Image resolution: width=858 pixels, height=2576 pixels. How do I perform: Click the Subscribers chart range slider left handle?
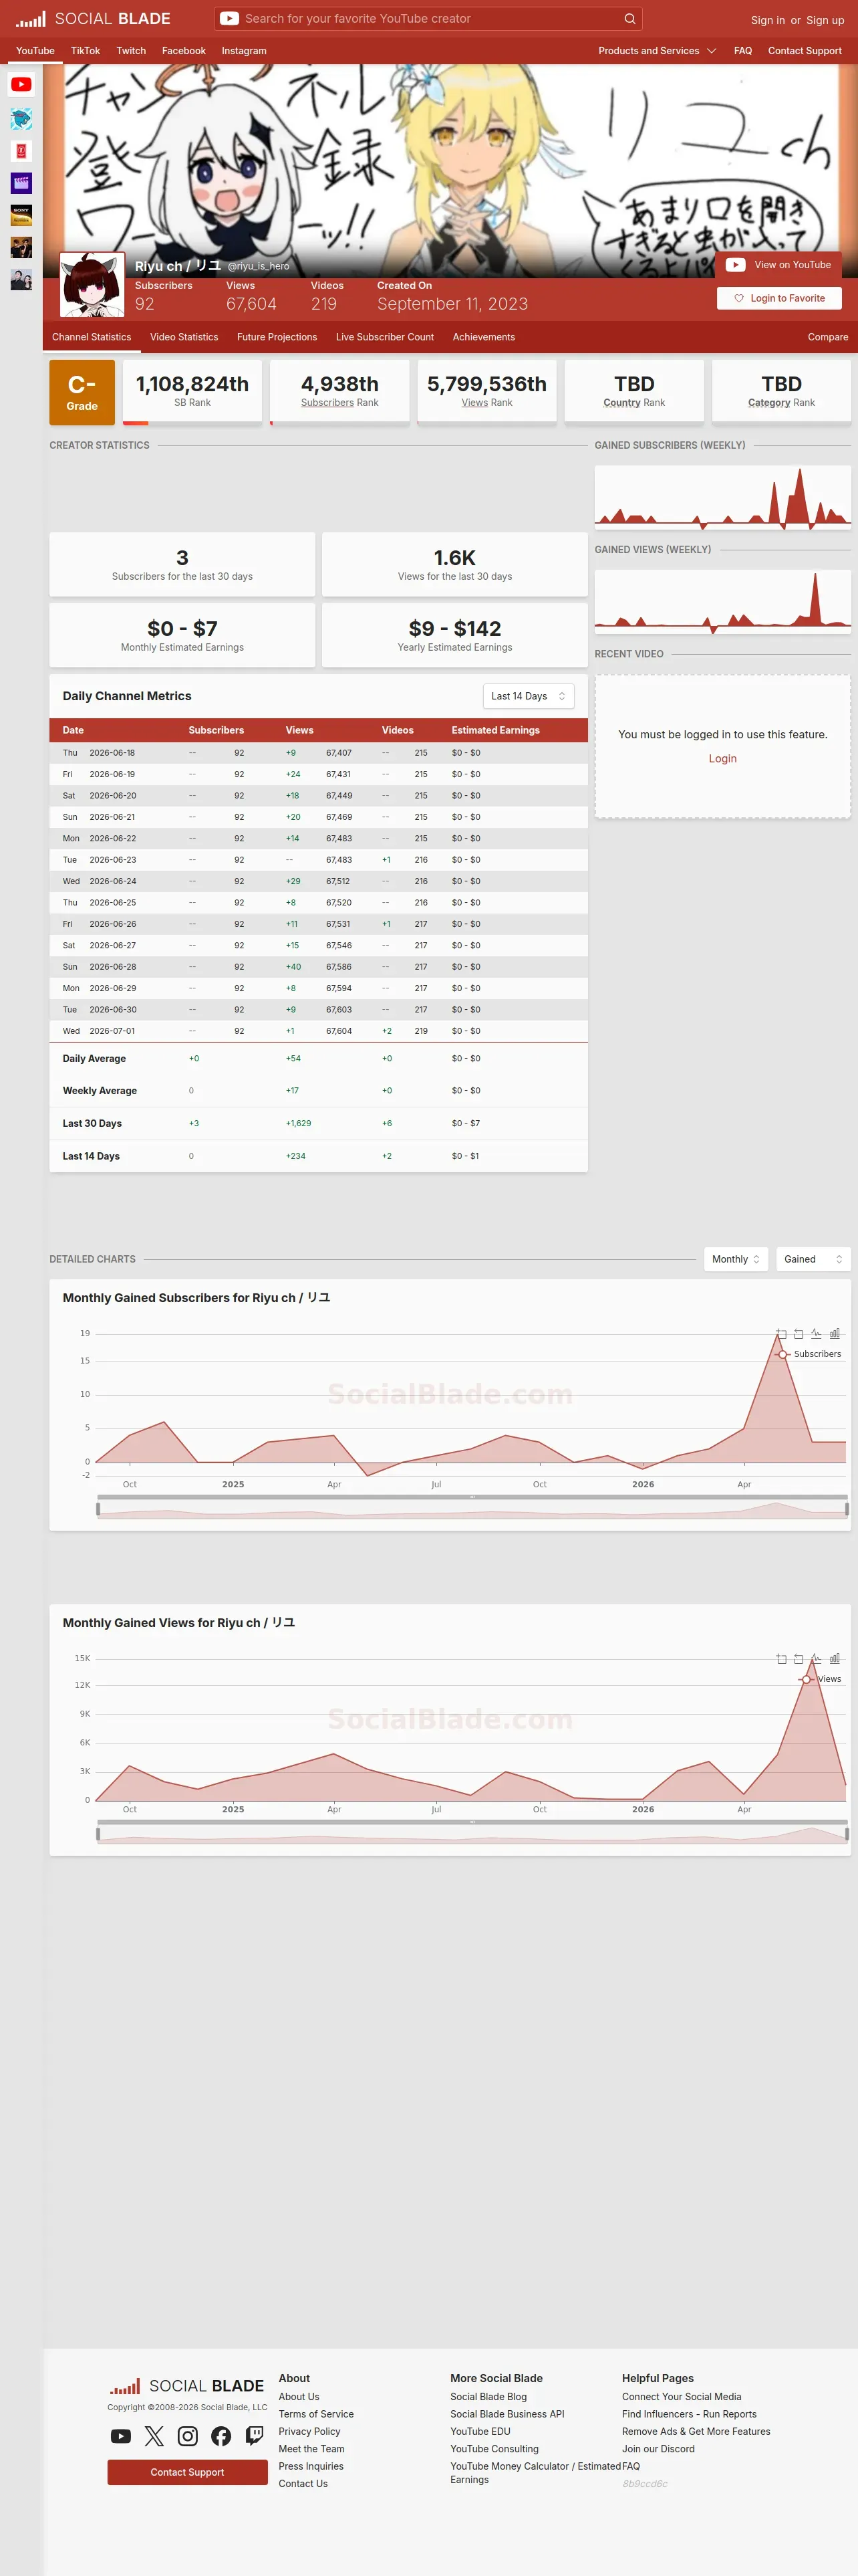[x=98, y=1509]
